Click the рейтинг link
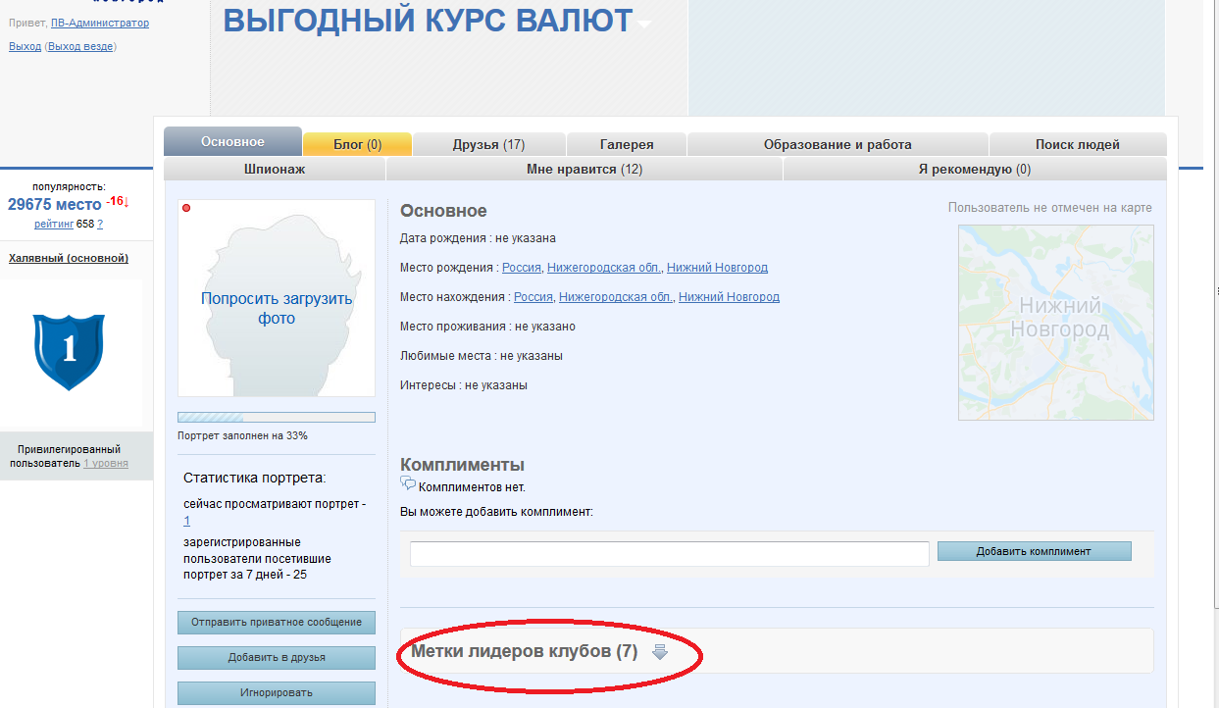1219x708 pixels. point(54,224)
